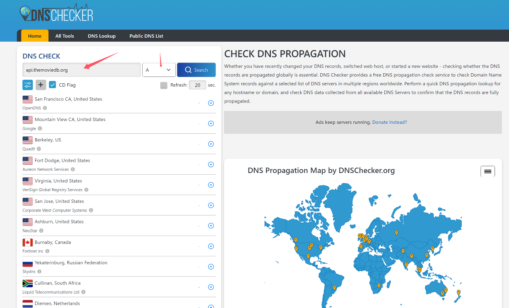
Task: Select the Home tab
Action: click(35, 36)
